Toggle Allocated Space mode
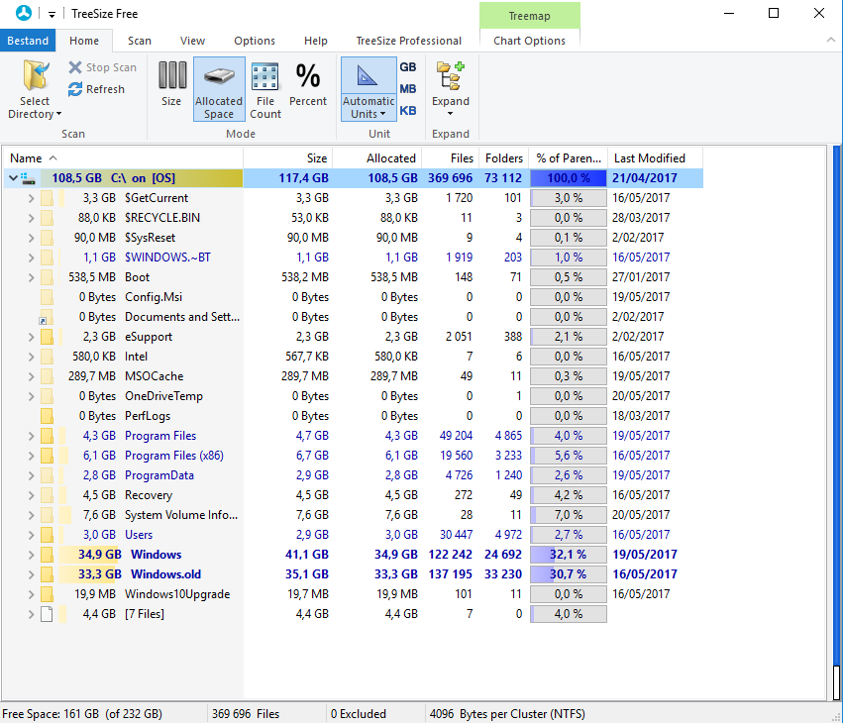This screenshot has width=843, height=723. (219, 89)
